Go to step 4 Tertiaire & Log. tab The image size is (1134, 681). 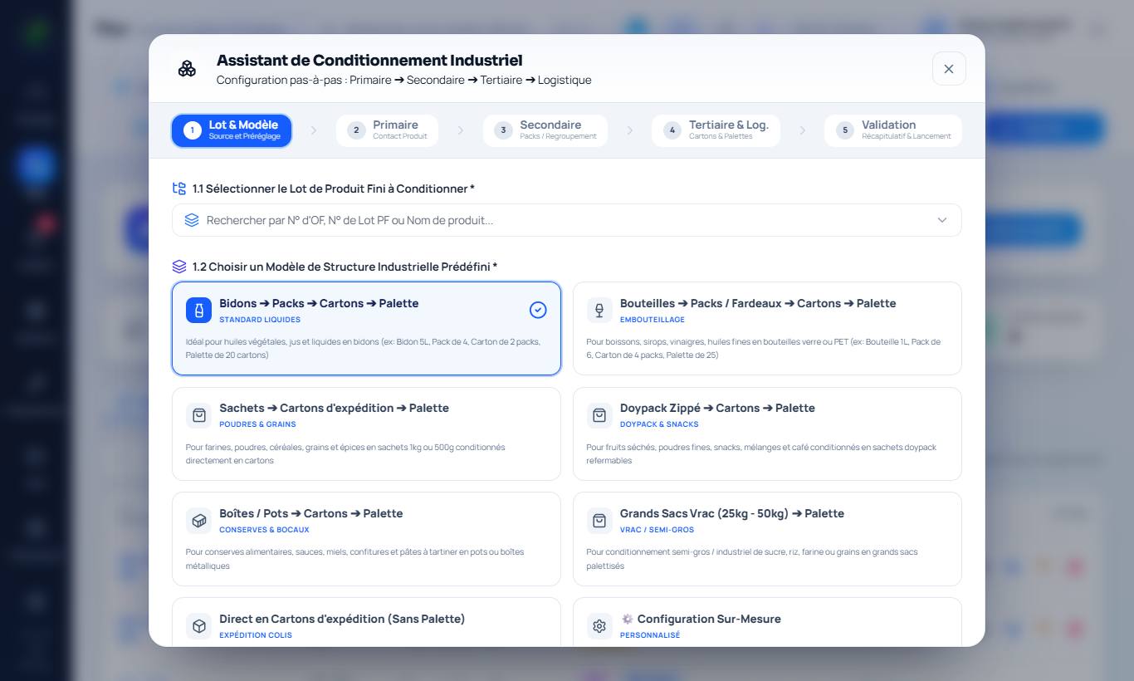pos(716,130)
